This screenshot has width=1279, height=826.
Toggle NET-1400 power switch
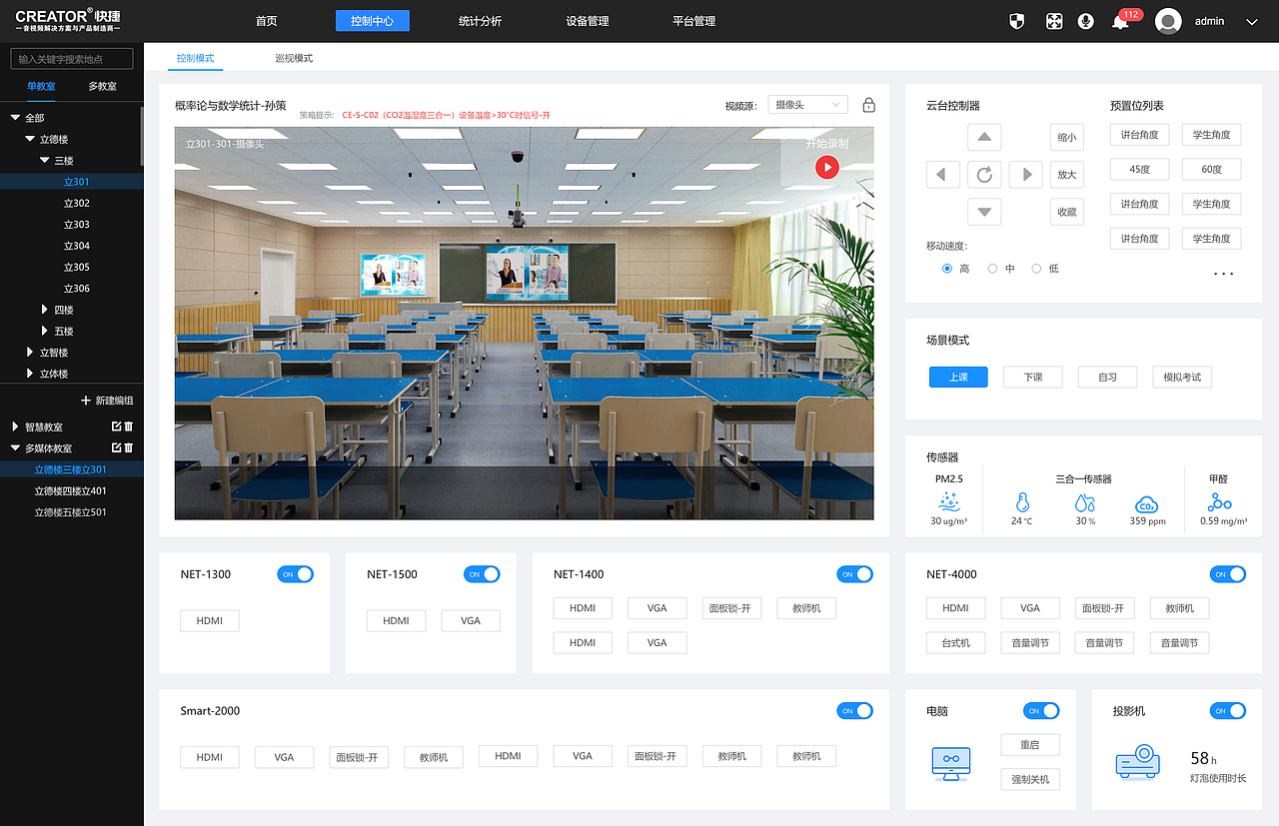point(854,574)
